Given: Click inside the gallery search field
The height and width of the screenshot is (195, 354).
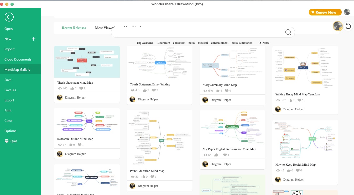Looking at the screenshot, I should pos(197,32).
